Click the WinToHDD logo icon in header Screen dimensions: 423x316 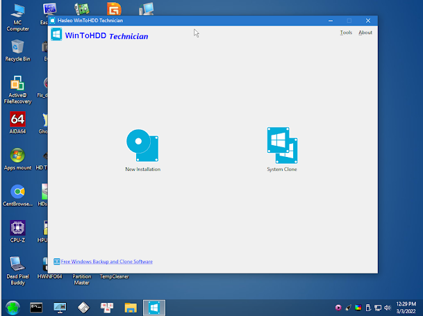point(56,35)
